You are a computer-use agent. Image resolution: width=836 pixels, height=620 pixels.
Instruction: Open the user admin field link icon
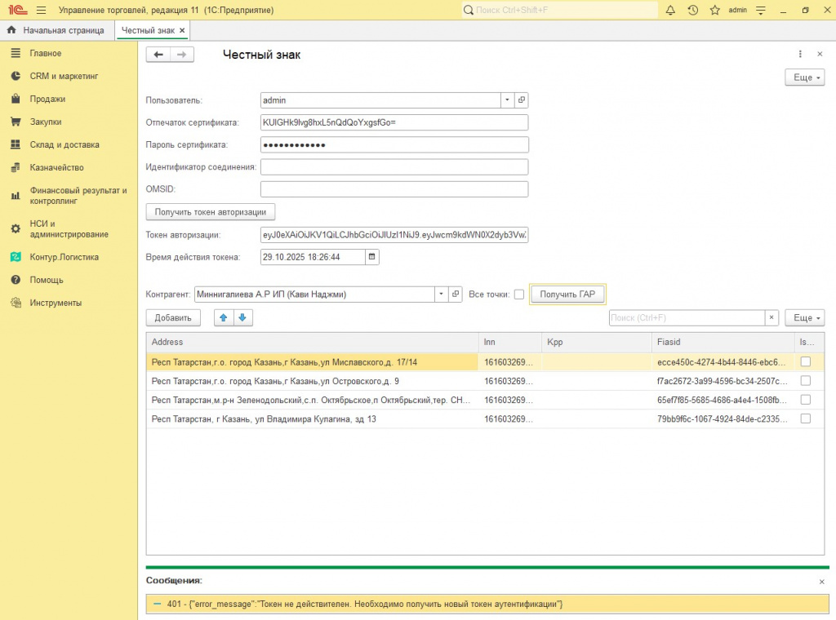pos(522,100)
